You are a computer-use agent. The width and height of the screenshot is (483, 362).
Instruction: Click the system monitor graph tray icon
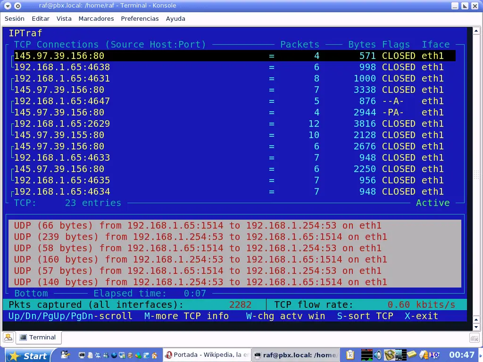367,355
